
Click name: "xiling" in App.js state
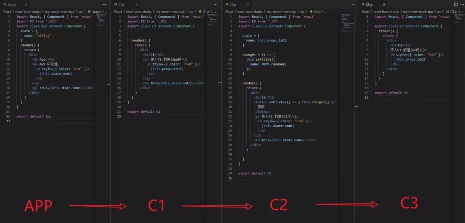[37, 36]
